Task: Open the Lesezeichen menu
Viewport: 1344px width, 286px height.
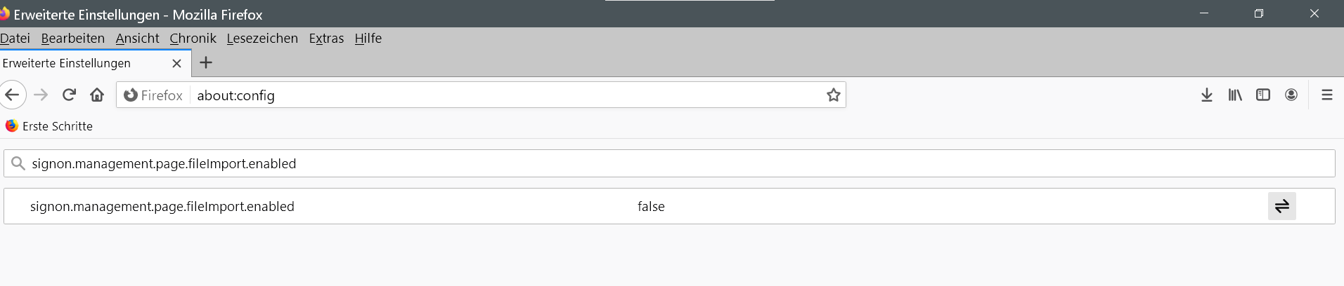Action: tap(262, 39)
